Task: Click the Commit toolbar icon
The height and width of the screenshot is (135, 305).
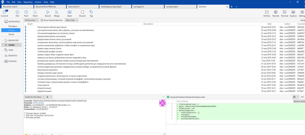Action: (4, 12)
